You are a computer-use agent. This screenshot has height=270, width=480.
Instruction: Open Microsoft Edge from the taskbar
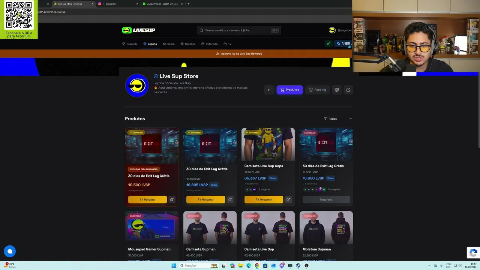coord(249,265)
